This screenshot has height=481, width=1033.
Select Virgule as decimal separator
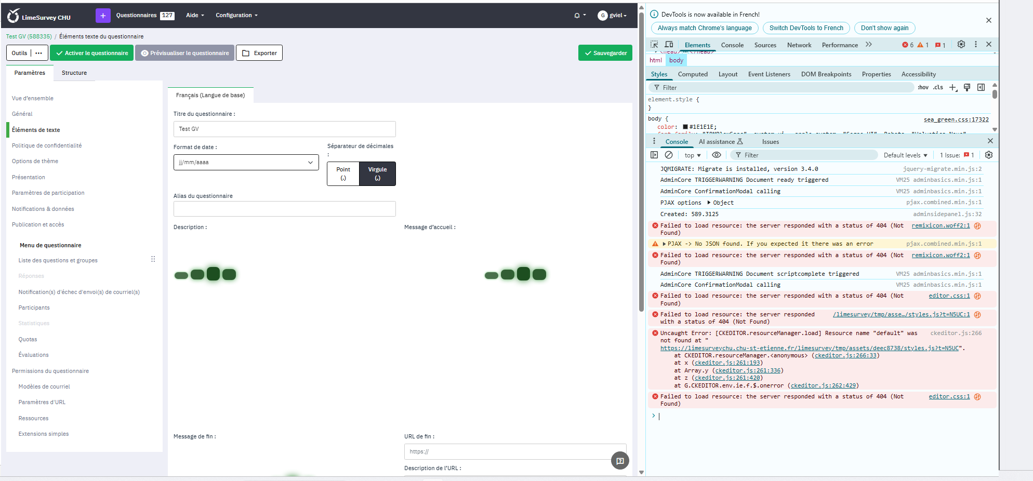click(x=377, y=173)
